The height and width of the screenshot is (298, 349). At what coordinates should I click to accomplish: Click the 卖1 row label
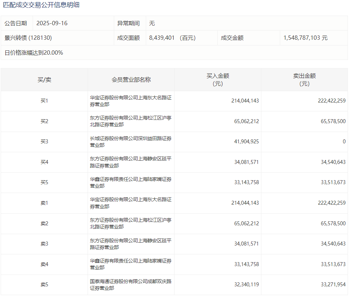click(x=44, y=203)
